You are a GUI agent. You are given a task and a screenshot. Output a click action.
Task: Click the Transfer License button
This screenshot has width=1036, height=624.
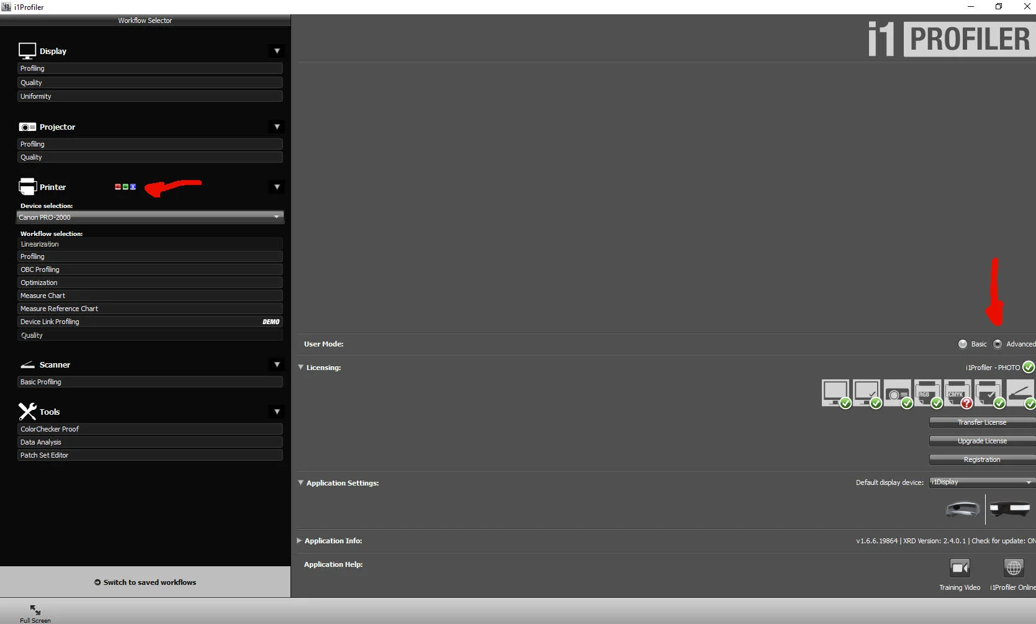(x=982, y=422)
